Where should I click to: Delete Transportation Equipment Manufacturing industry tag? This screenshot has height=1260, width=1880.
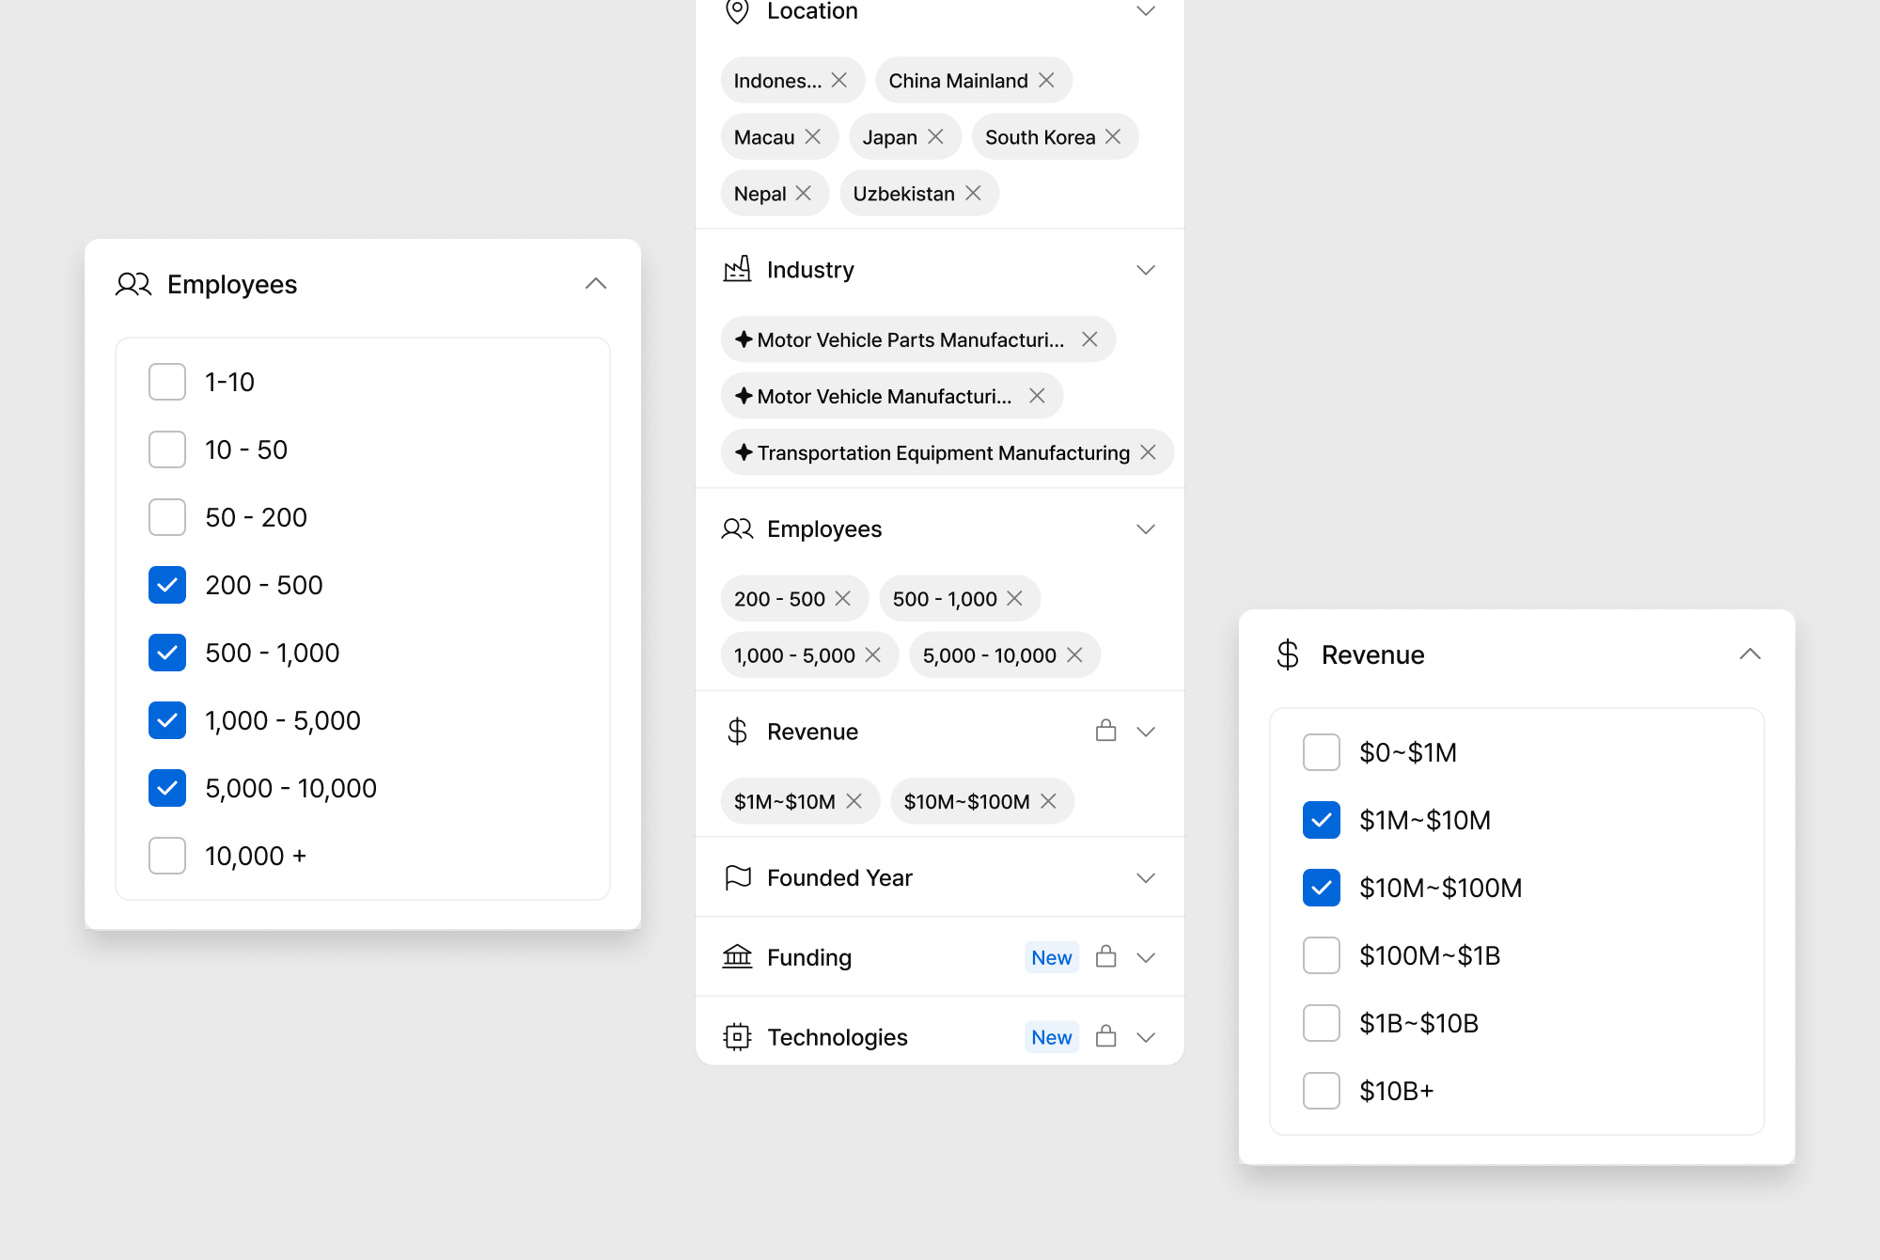(1148, 452)
